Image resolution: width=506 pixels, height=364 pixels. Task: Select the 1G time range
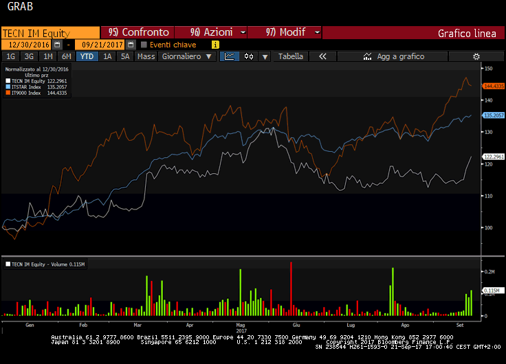point(10,56)
